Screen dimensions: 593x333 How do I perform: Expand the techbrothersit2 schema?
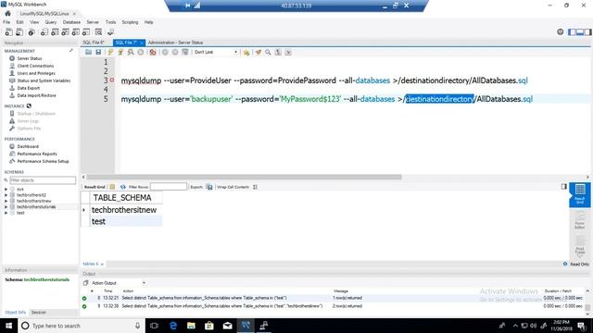coord(6,195)
